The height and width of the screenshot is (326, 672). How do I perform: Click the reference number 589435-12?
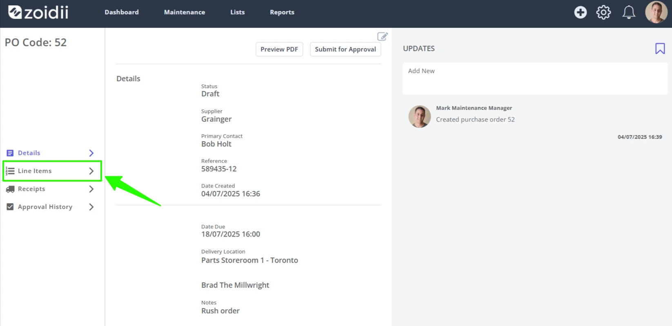(x=219, y=169)
